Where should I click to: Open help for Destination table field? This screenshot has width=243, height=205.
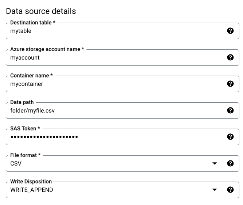tap(230, 31)
